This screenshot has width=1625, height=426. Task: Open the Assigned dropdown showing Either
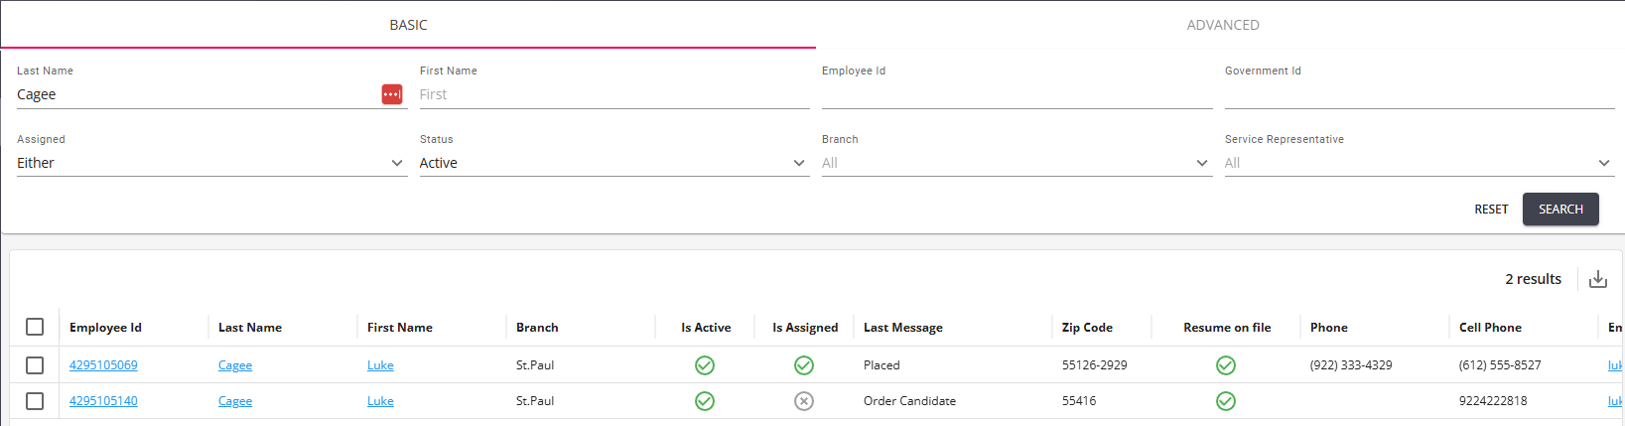[210, 163]
